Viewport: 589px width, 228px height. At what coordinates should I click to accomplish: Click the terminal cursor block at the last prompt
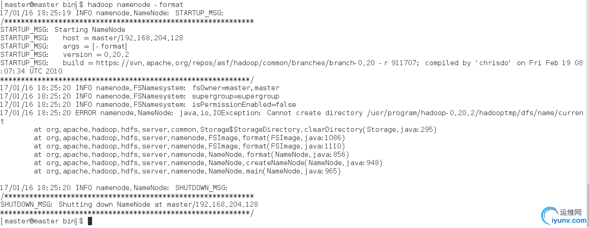90,221
